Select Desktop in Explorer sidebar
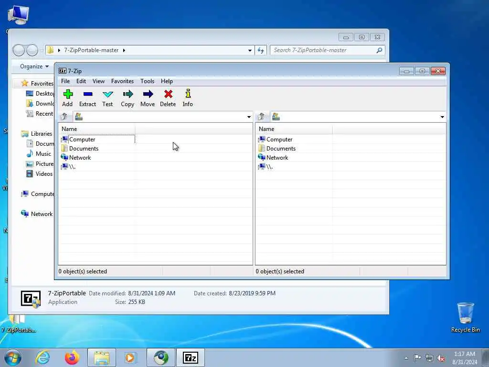The image size is (489, 367). (40, 94)
